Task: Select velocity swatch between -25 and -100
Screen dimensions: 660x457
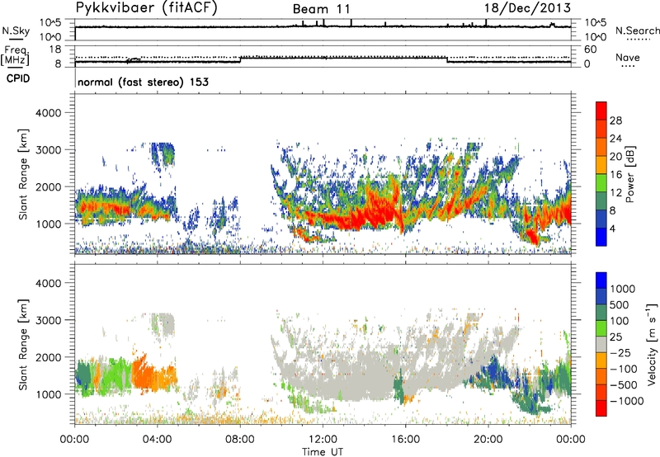Action: (x=601, y=360)
